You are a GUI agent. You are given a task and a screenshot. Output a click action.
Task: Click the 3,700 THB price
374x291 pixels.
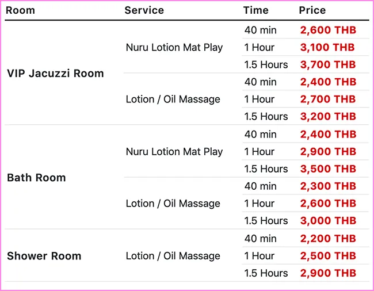(x=328, y=64)
